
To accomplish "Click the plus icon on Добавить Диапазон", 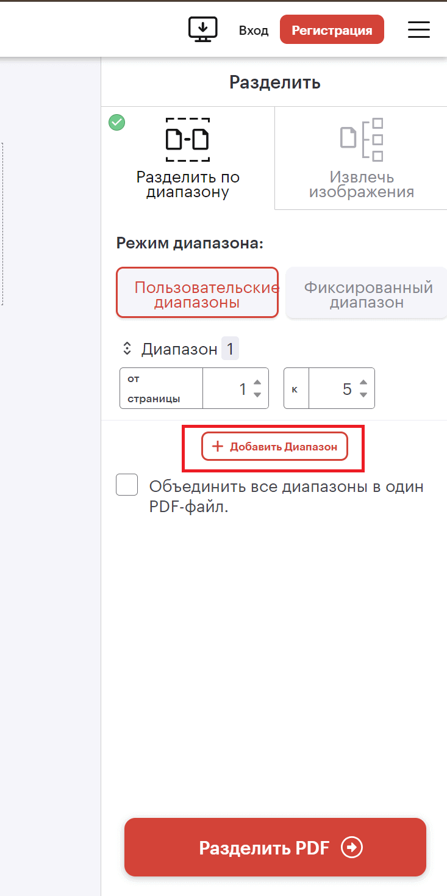I will click(217, 446).
